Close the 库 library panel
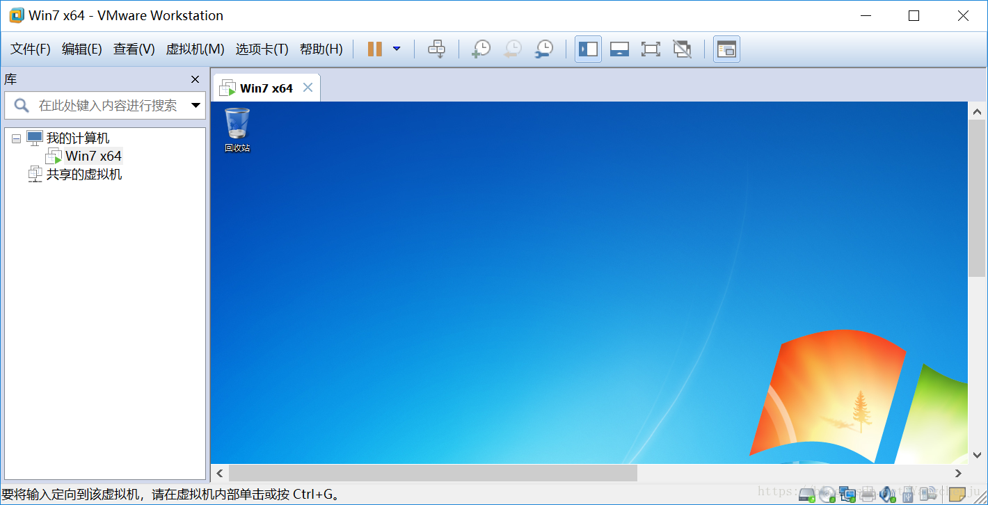 (x=195, y=79)
